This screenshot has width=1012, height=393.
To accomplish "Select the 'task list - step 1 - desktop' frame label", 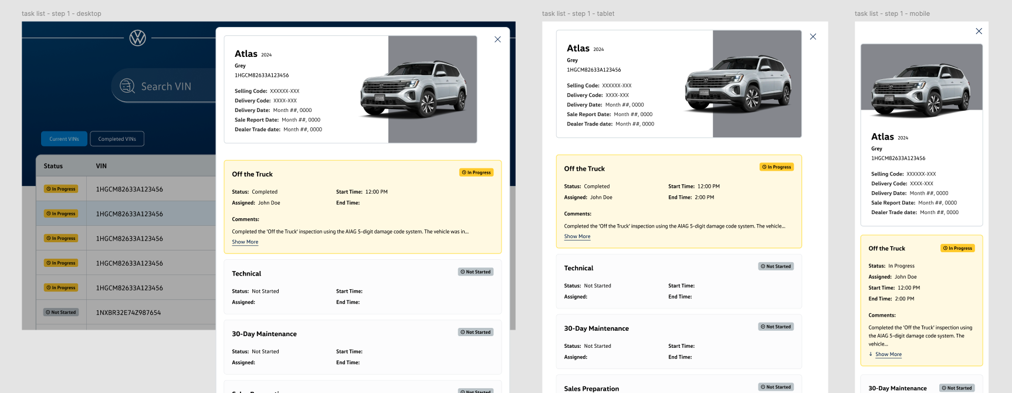I will coord(62,13).
